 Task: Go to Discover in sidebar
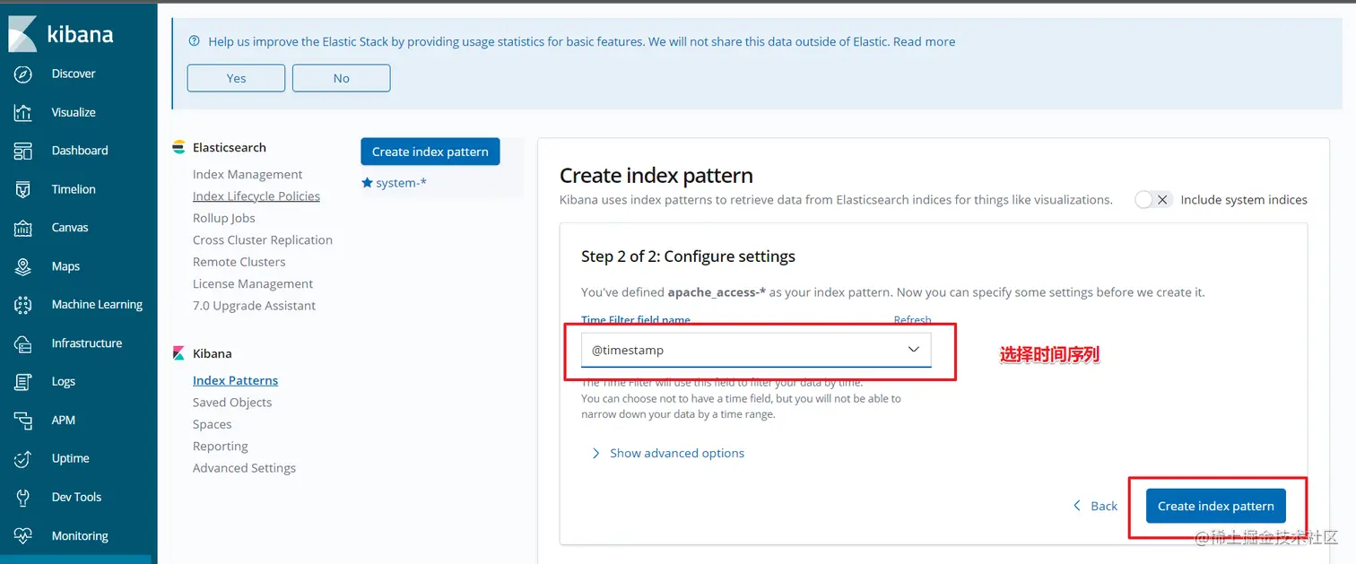74,74
